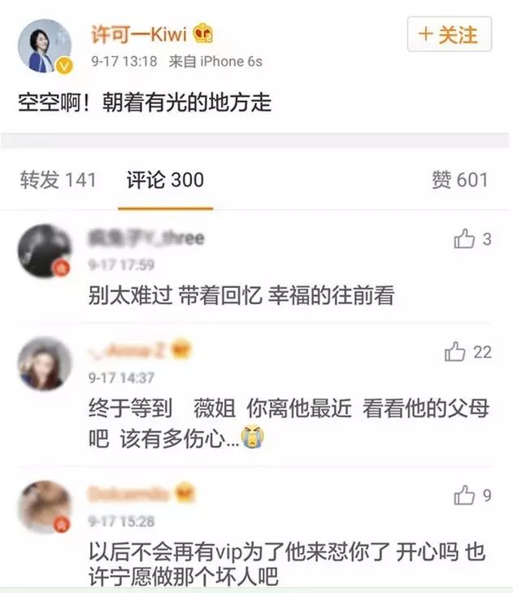
Task: Open third commenter's blurred avatar
Action: [x=45, y=507]
